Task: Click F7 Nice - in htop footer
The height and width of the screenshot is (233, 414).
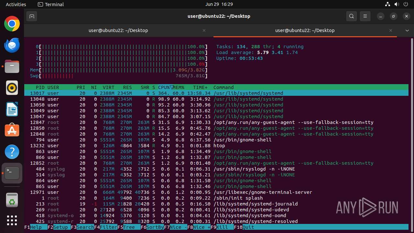Action: (175, 227)
